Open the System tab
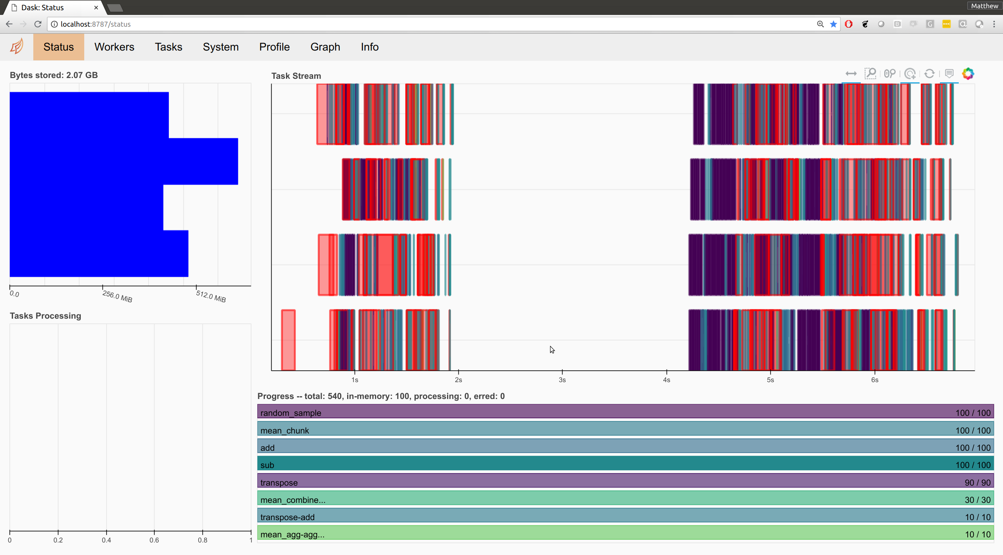 click(x=220, y=47)
